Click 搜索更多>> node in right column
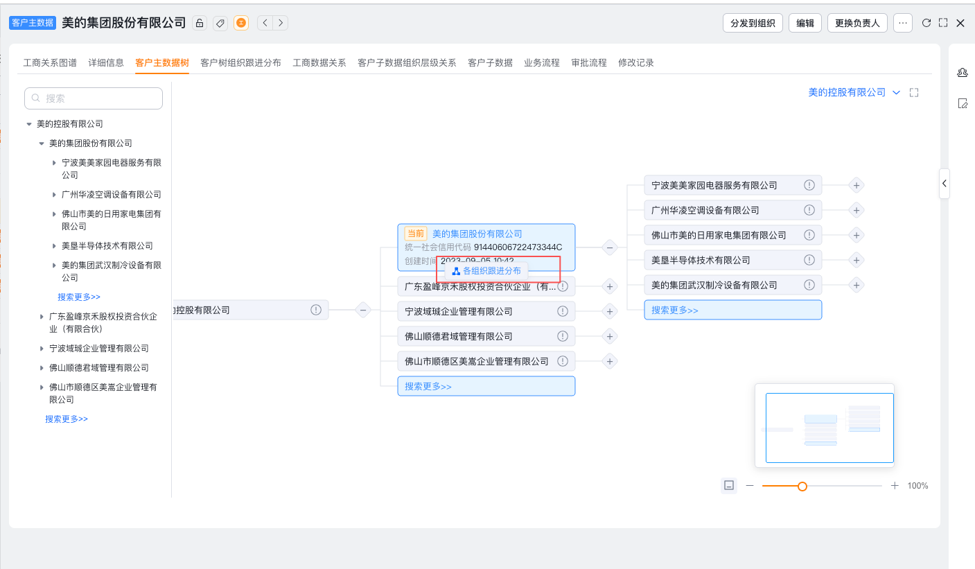 pos(733,310)
